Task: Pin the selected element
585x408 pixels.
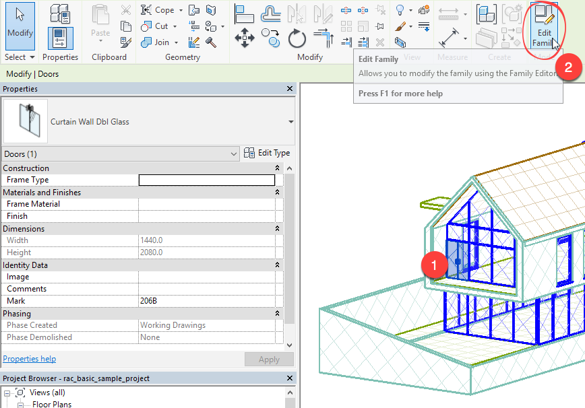Action: tap(380, 26)
